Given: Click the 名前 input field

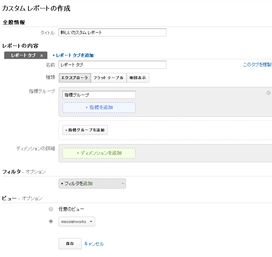Looking at the screenshot, I should (112, 65).
